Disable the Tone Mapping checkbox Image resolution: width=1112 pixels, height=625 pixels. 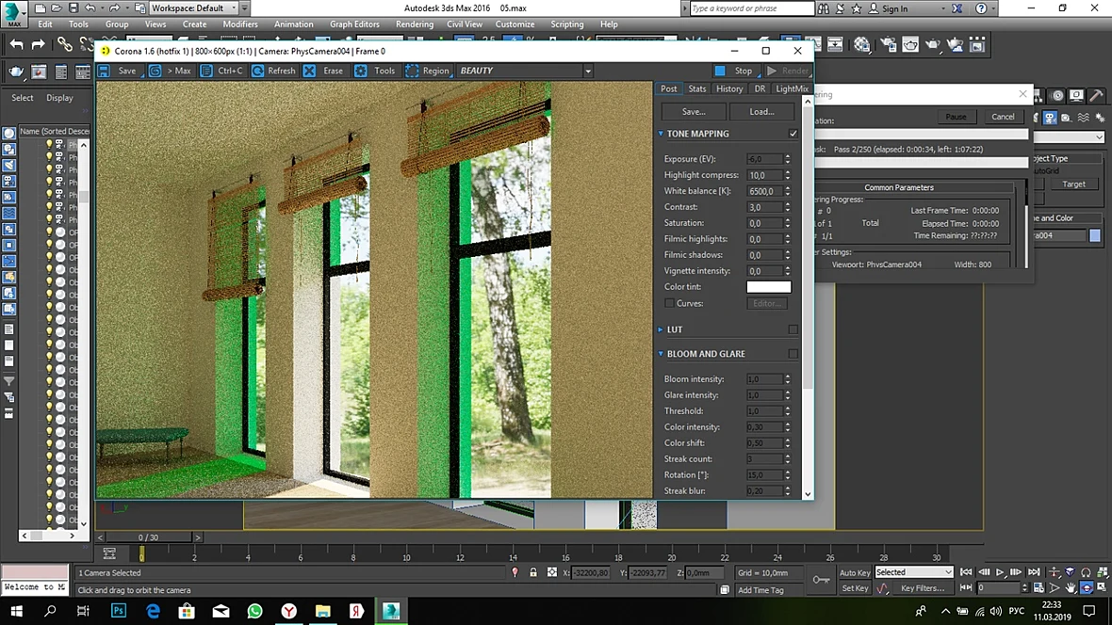(x=793, y=134)
